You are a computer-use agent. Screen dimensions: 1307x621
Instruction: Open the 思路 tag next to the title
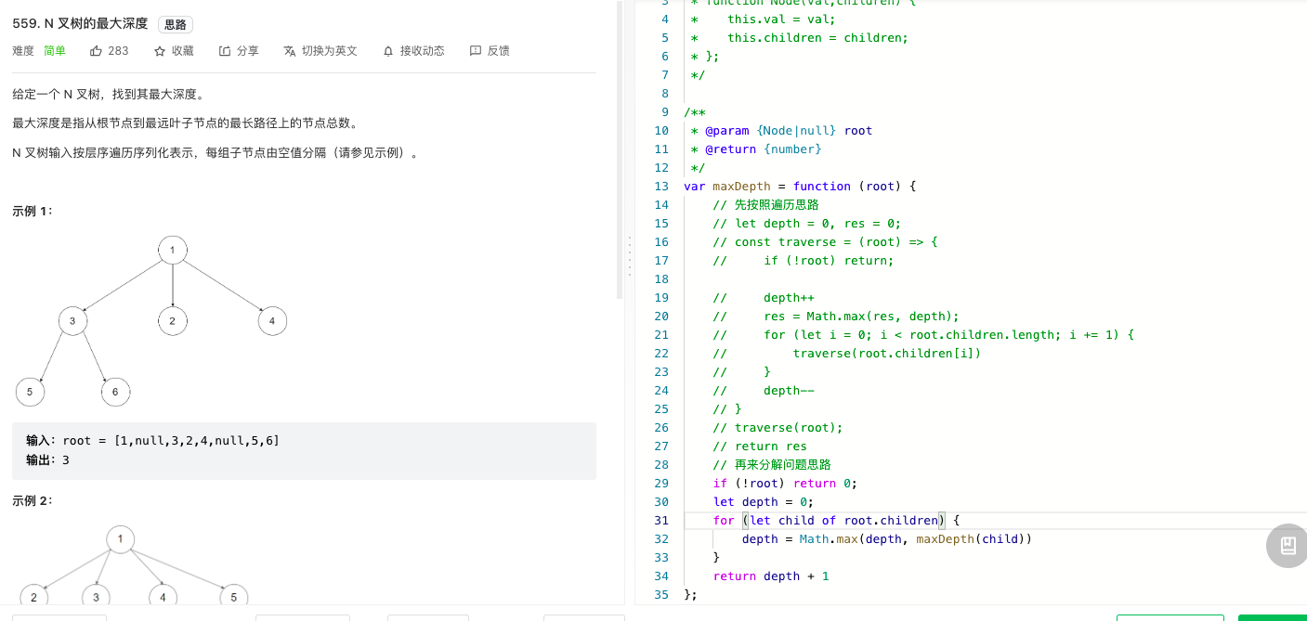[x=176, y=24]
